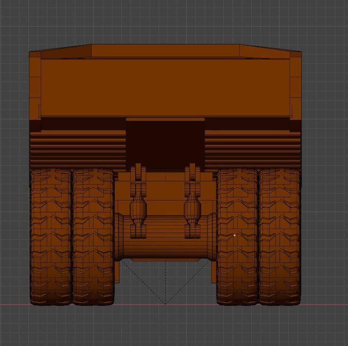Select the outer left rear tire
Screen dimensions: 348x346
(51, 237)
